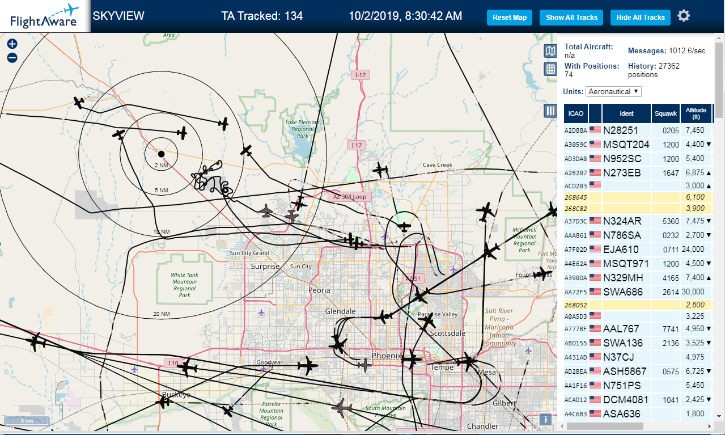The width and height of the screenshot is (725, 435).
Task: Sort table by Altitude (ft) column header
Action: 696,113
